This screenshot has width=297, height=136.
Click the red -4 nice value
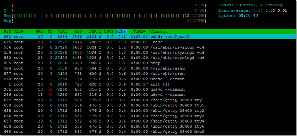(50, 79)
